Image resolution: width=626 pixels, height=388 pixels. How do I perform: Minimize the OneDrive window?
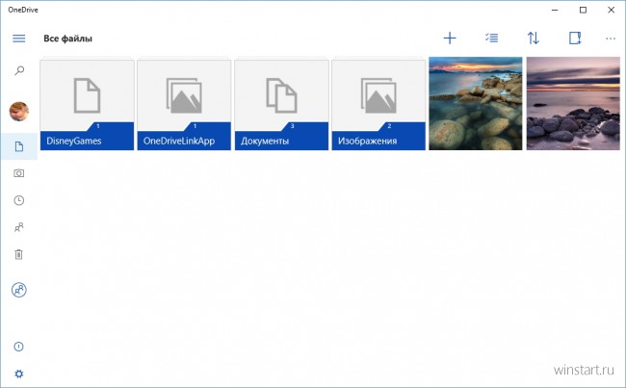coord(555,10)
